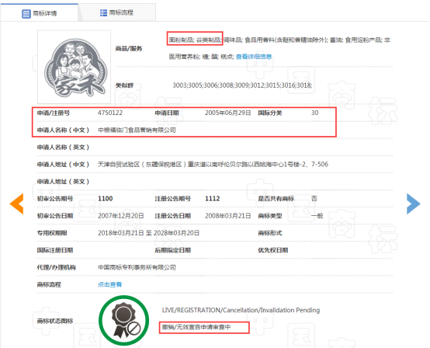Open the 查看详细信息 link
The width and height of the screenshot is (430, 348).
254,57
